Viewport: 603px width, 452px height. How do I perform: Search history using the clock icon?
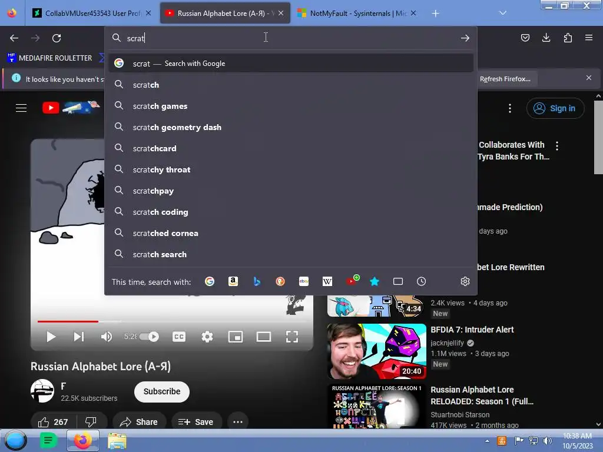(x=422, y=281)
